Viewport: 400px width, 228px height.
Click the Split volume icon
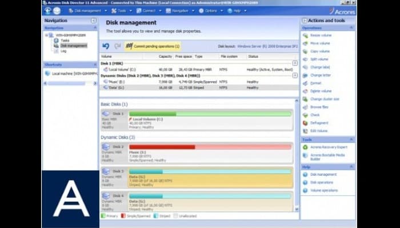coord(305,59)
